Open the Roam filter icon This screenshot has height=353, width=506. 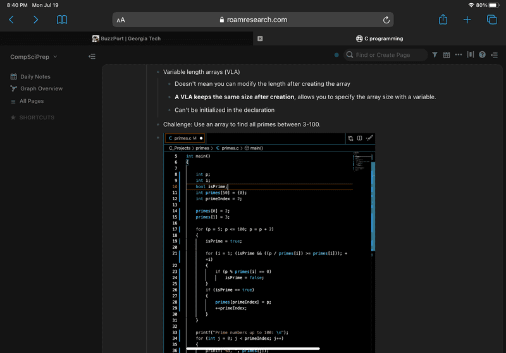pos(435,56)
